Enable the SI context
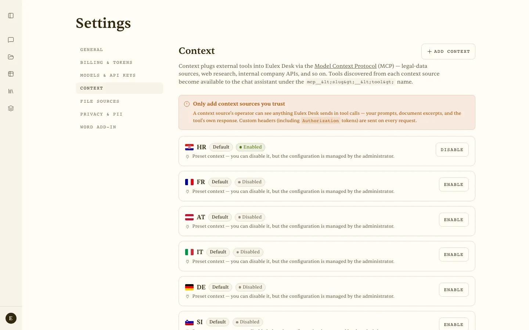This screenshot has width=529, height=330. (x=454, y=324)
